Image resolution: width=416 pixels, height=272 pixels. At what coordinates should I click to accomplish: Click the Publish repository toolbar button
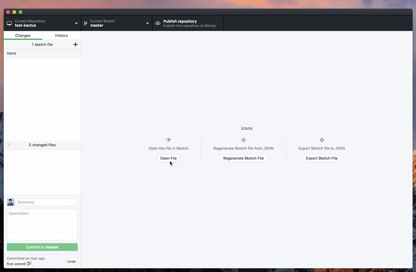(188, 24)
